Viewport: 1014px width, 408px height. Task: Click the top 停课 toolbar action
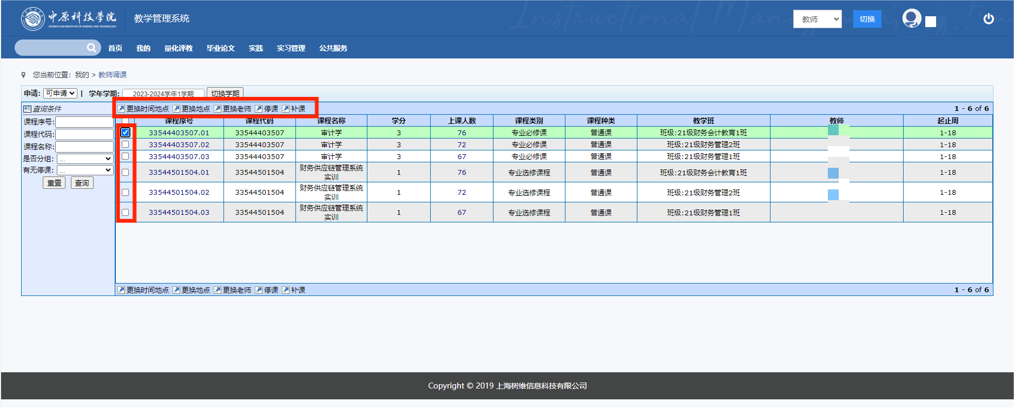coord(267,109)
